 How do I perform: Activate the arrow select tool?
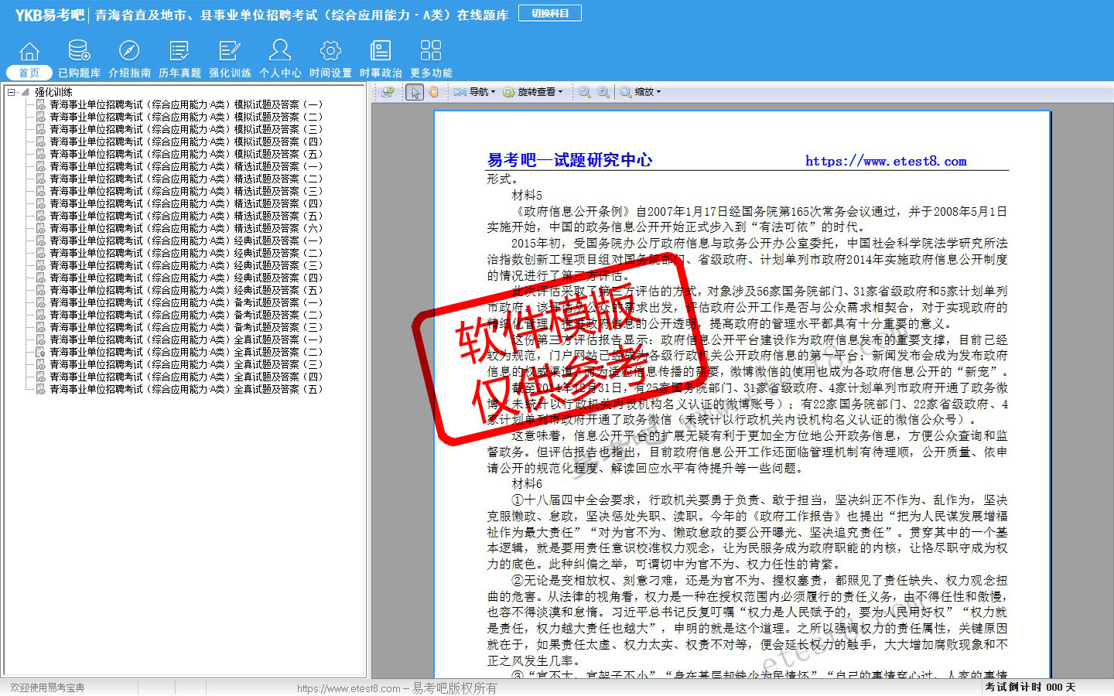415,92
